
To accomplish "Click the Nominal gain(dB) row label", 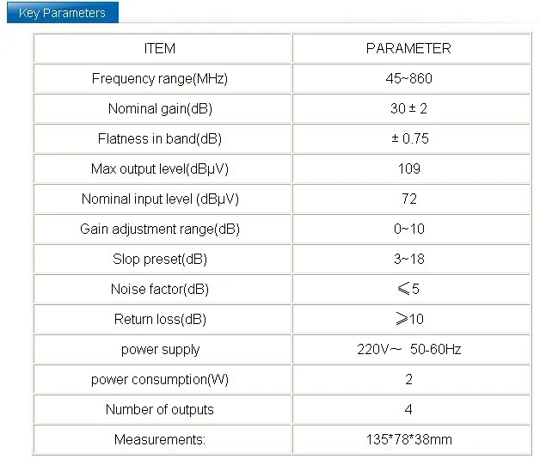I will 160,108.
